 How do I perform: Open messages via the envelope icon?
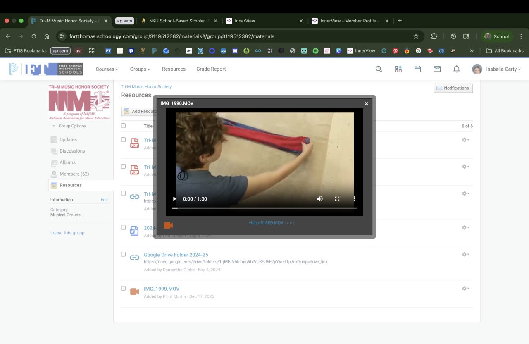pos(437,69)
